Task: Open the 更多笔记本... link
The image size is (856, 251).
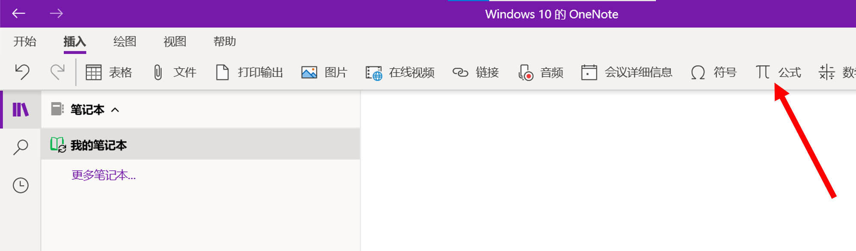Action: tap(104, 175)
